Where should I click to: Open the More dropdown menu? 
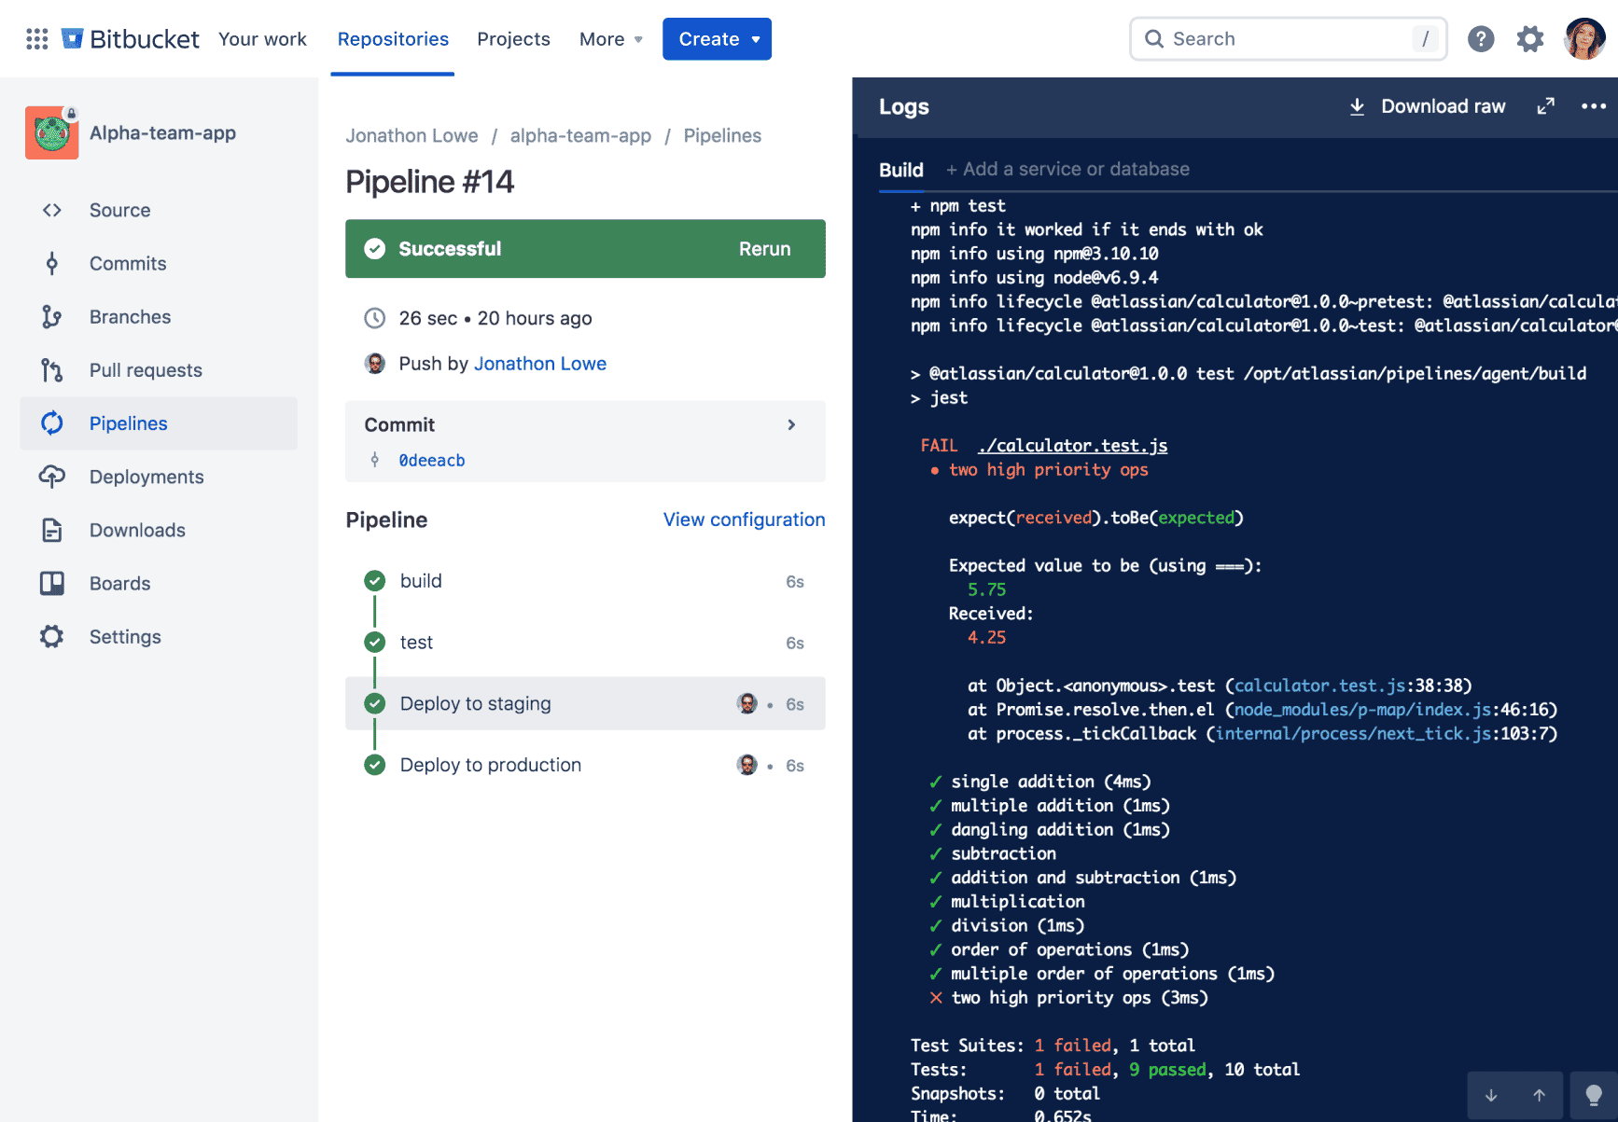pyautogui.click(x=611, y=39)
